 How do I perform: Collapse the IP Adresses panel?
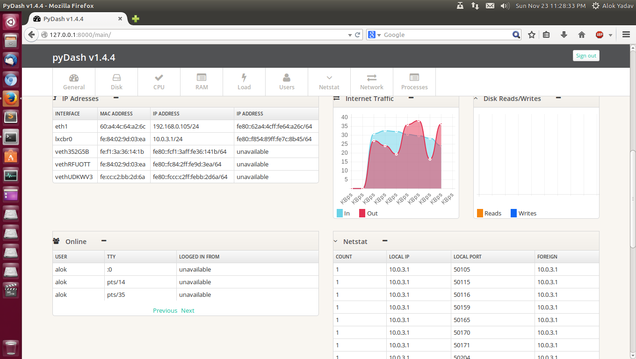[116, 98]
